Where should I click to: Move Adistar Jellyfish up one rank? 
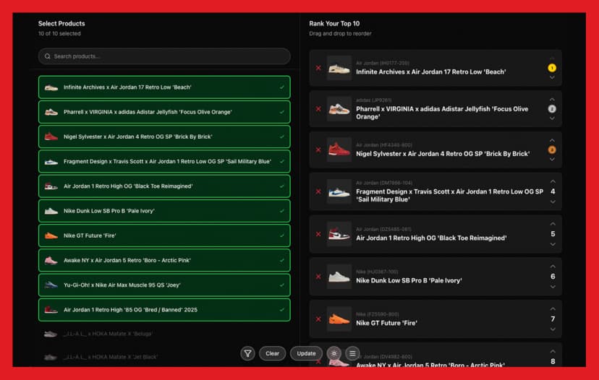[552, 100]
